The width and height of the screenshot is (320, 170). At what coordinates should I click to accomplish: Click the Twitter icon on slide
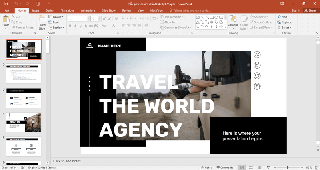[x=257, y=76]
